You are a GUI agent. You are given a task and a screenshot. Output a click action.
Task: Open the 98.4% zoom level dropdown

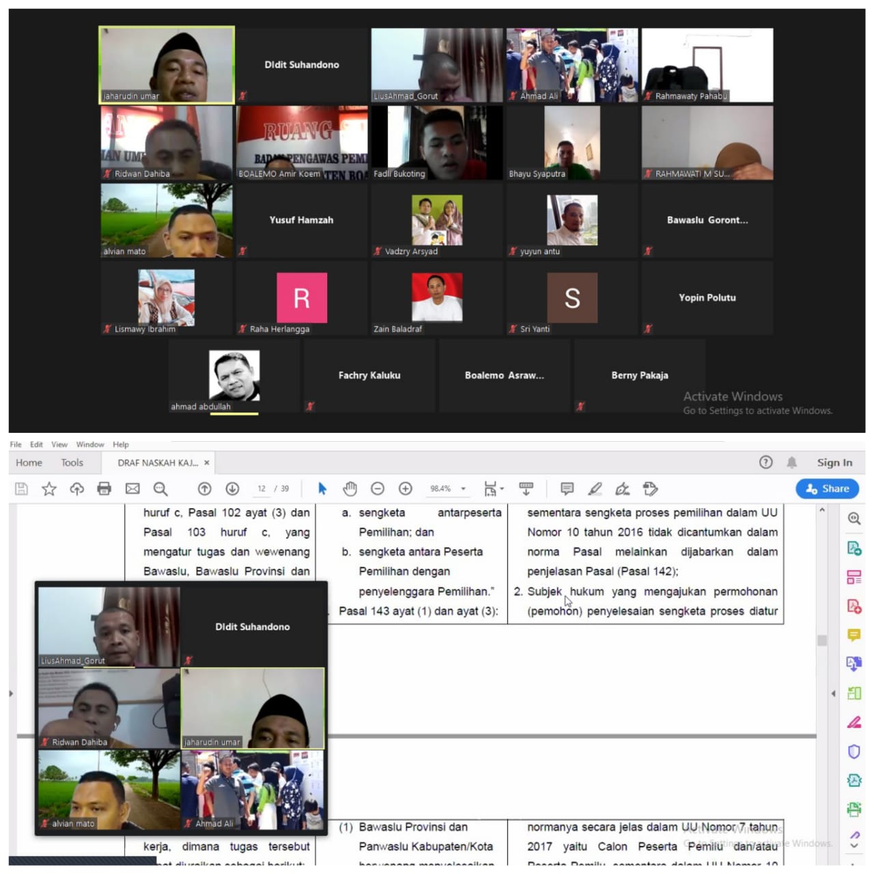[463, 489]
